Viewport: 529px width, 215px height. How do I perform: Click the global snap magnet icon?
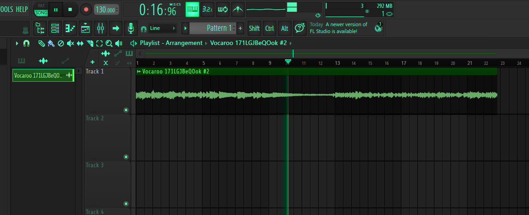coord(143,29)
